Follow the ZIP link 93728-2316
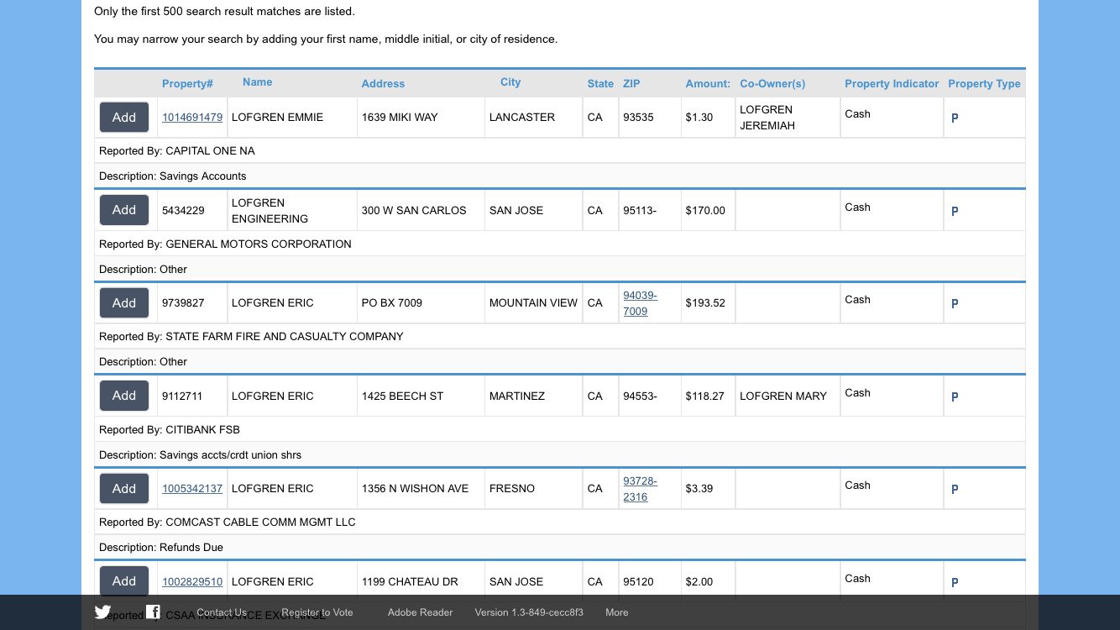 (x=640, y=489)
